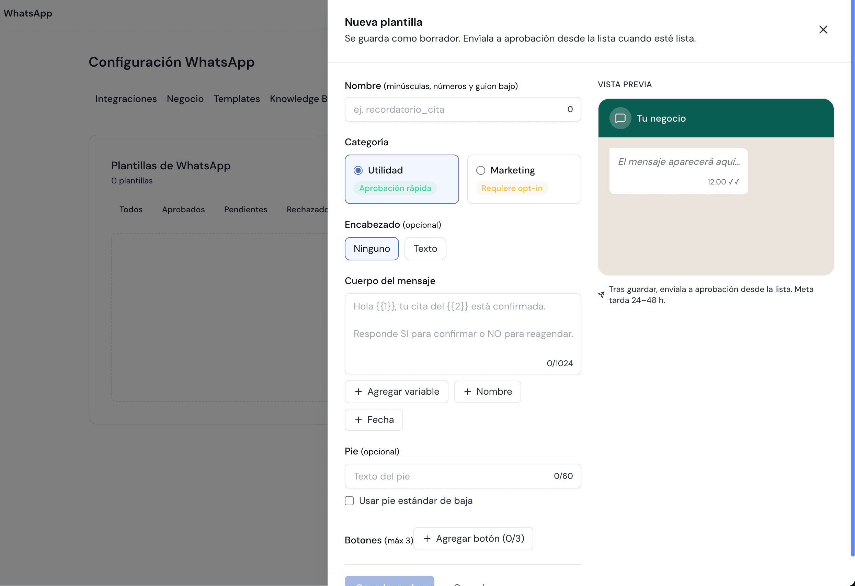Click the 0 plantillas count text
Viewport: 855px width, 586px height.
[132, 181]
